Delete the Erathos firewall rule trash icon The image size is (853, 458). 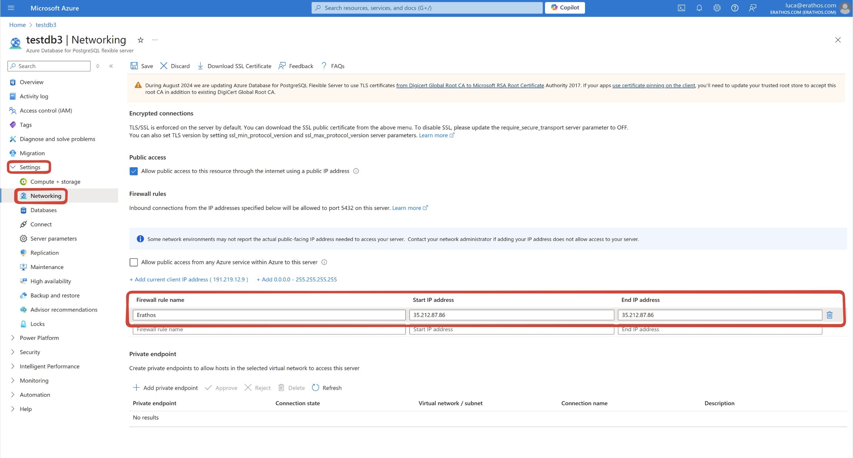tap(829, 315)
